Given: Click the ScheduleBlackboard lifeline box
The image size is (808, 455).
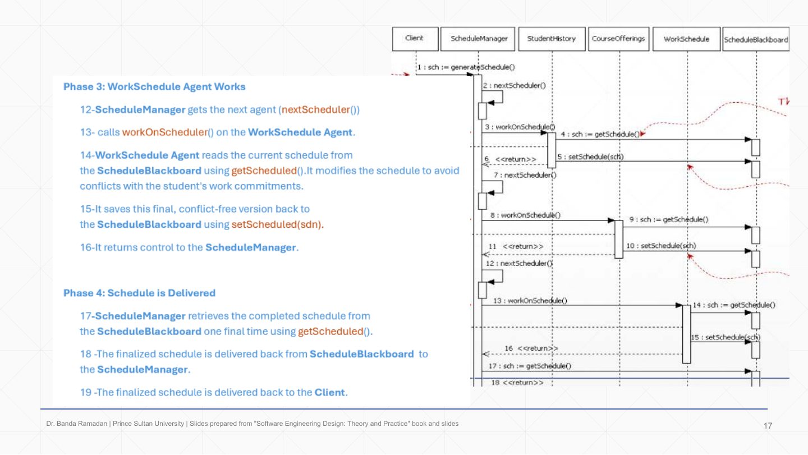Looking at the screenshot, I should point(756,39).
